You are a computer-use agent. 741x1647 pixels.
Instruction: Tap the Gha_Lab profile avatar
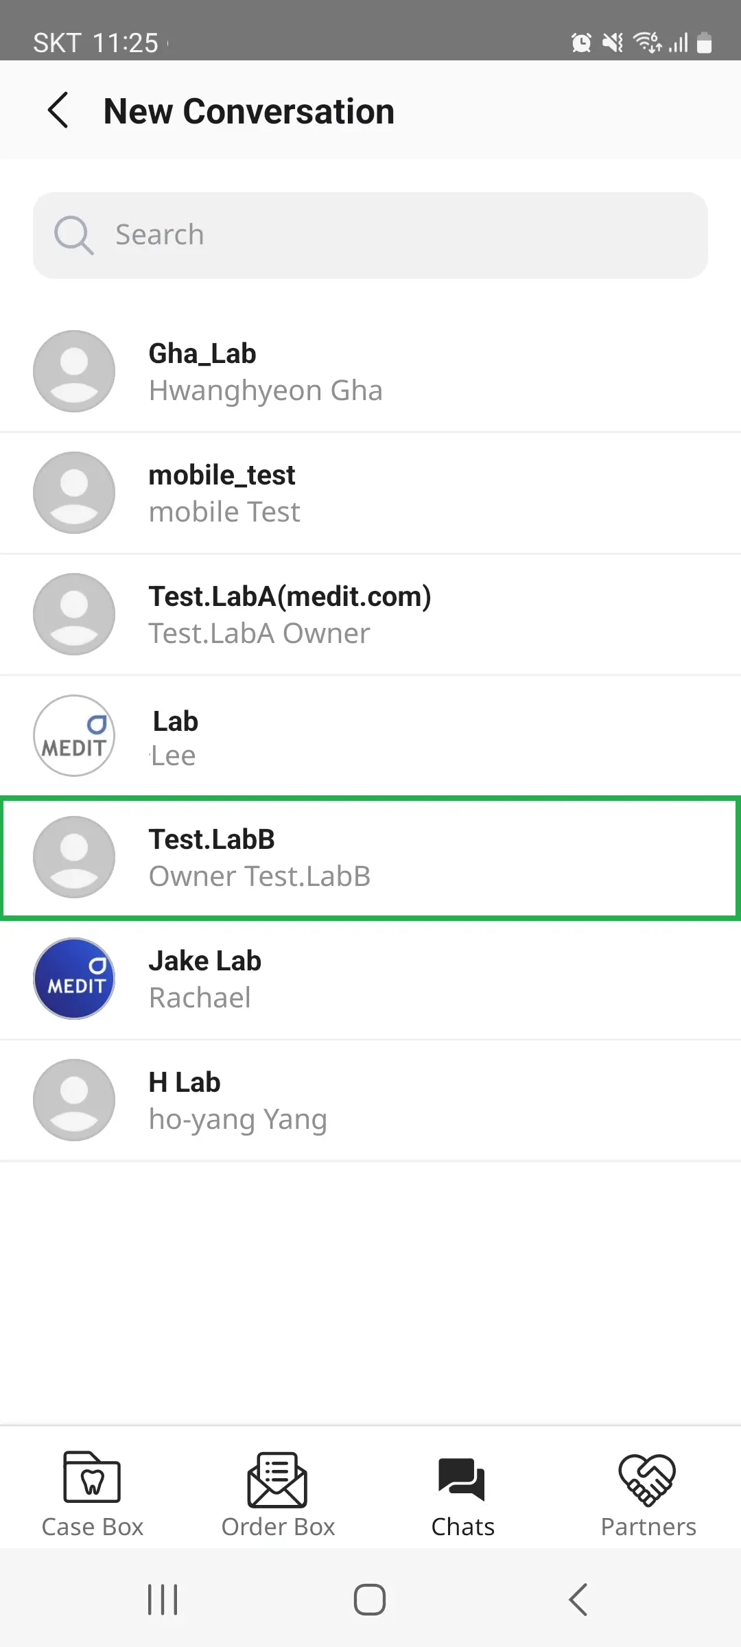[74, 371]
